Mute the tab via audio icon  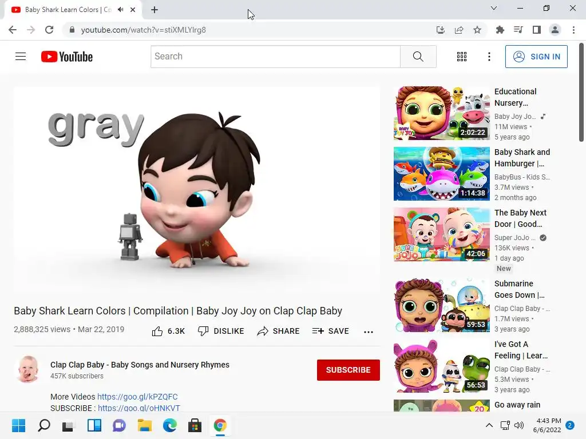[120, 10]
